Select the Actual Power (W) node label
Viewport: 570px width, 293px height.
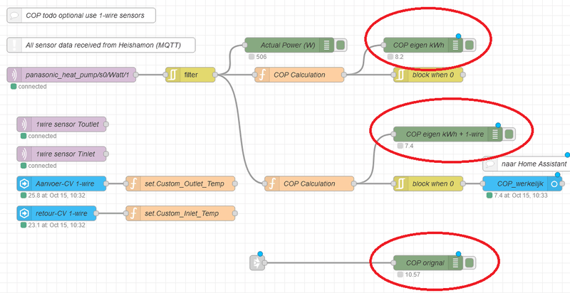pyautogui.click(x=287, y=46)
